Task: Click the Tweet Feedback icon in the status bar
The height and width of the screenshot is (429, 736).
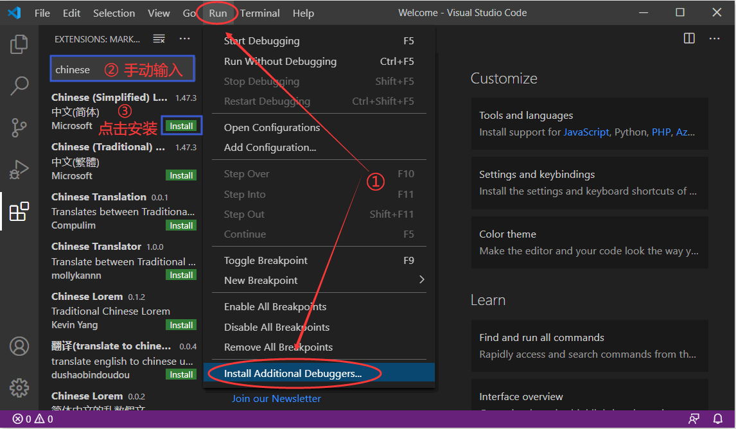Action: (694, 418)
